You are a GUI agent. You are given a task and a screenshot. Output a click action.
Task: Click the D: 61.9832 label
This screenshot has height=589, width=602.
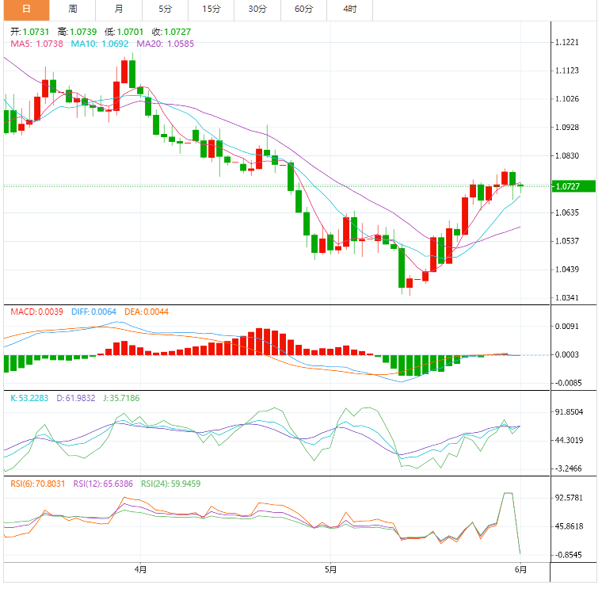(x=76, y=399)
